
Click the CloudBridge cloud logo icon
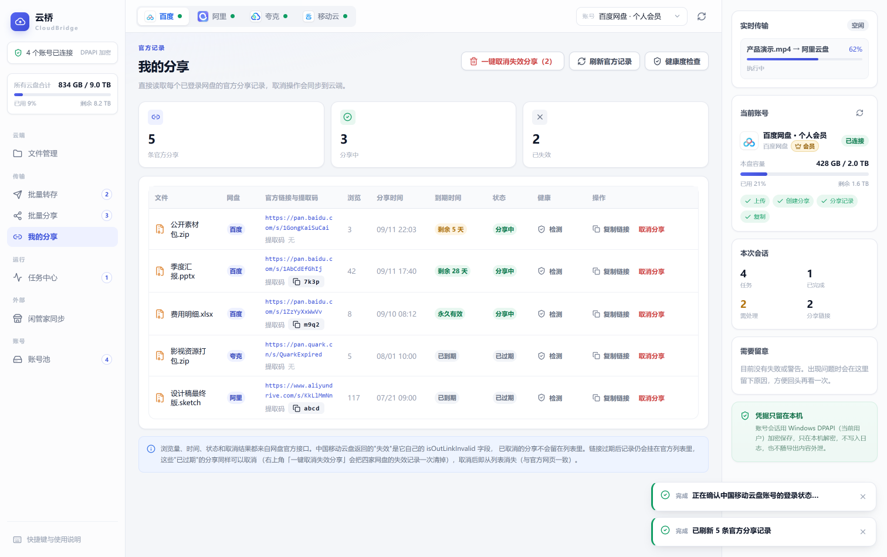[x=20, y=22]
